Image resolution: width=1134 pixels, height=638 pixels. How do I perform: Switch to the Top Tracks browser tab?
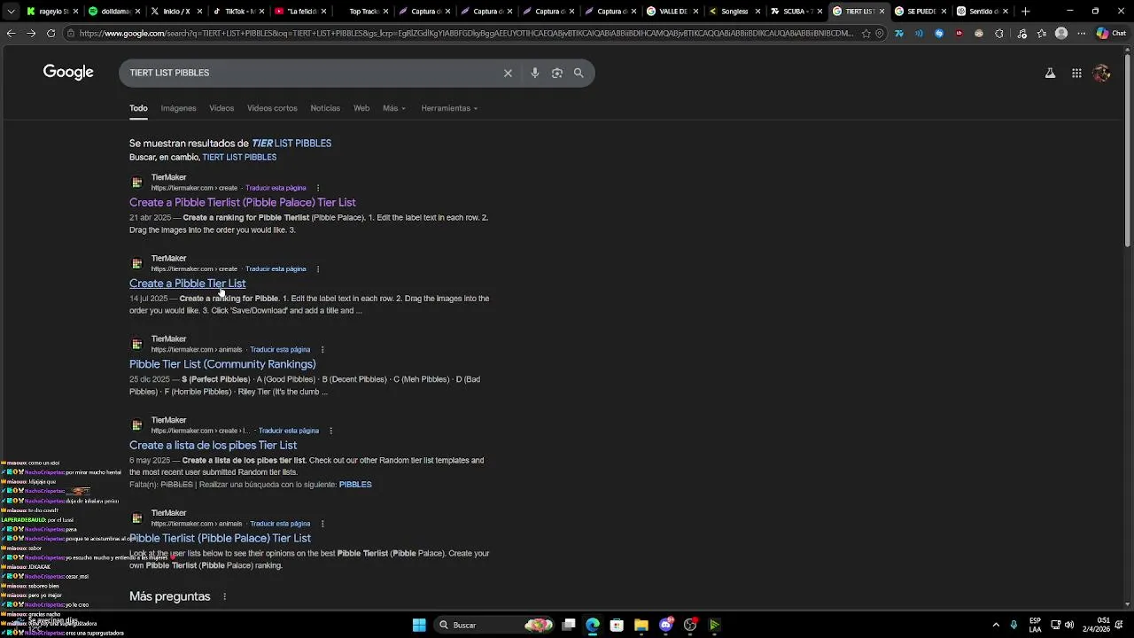(x=363, y=12)
